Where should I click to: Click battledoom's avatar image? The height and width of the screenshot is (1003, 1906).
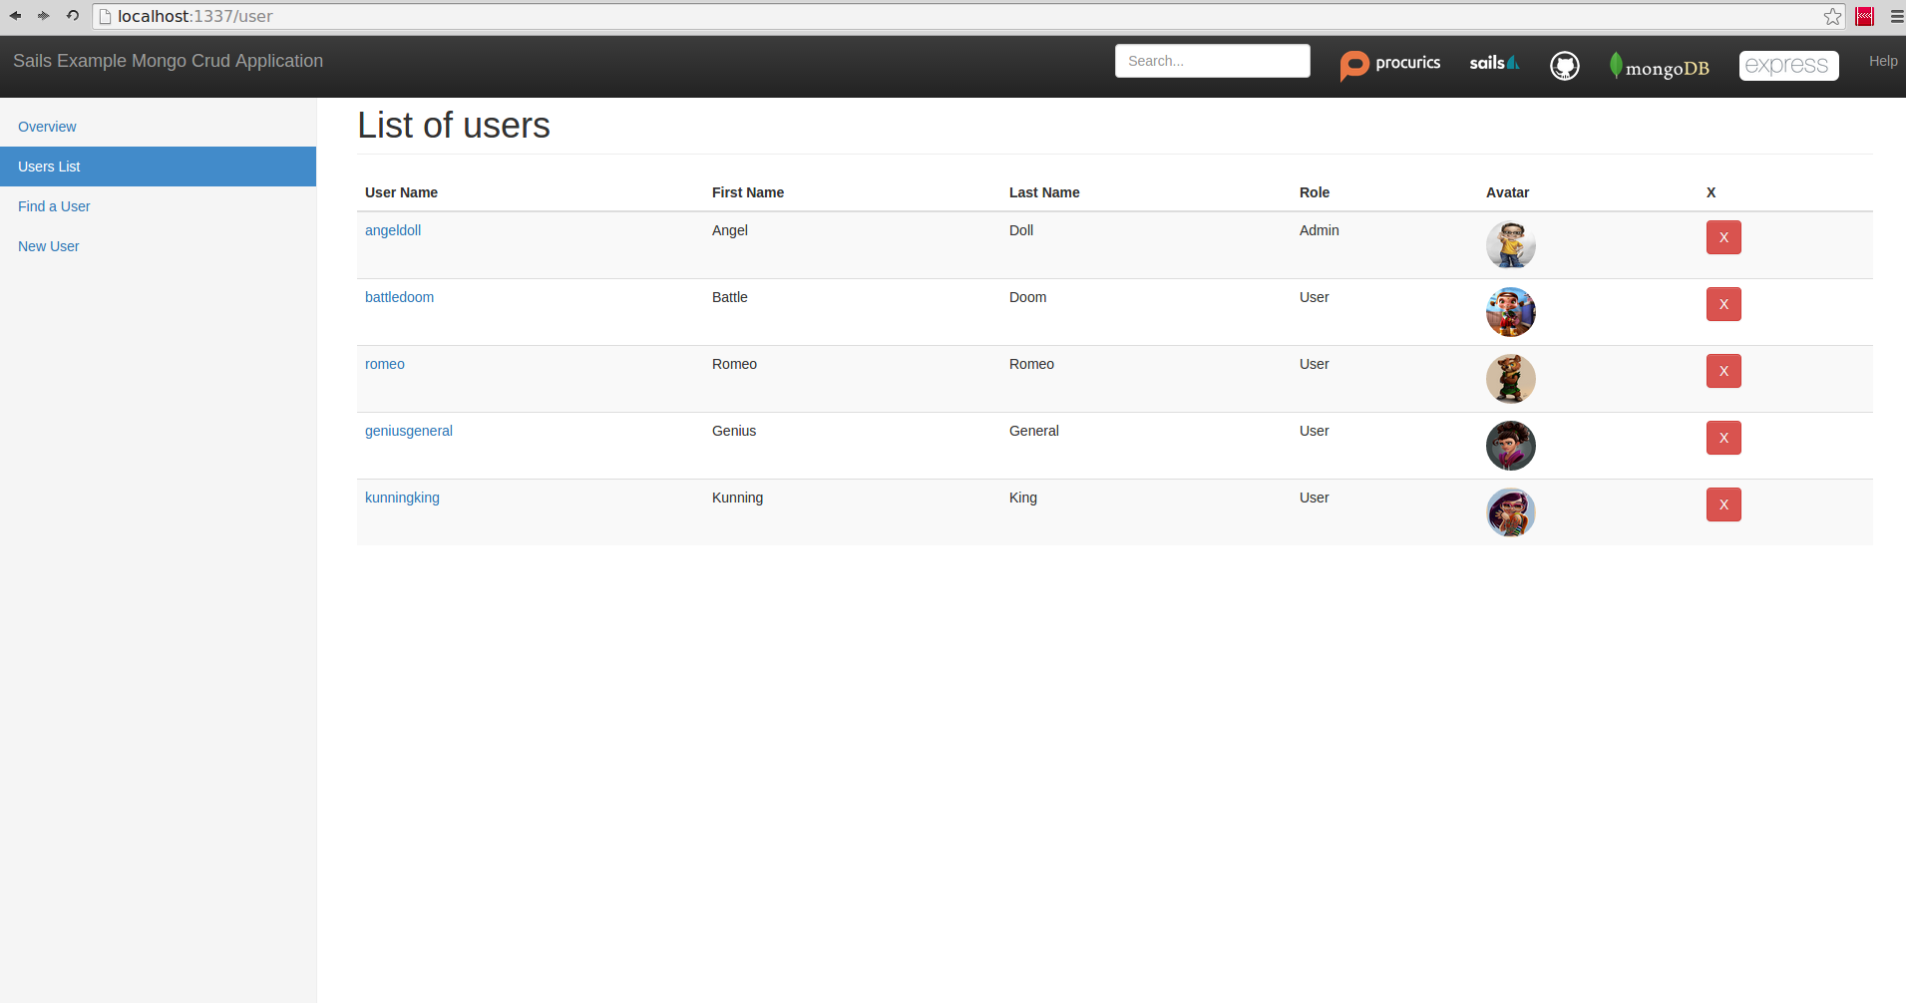(x=1510, y=311)
